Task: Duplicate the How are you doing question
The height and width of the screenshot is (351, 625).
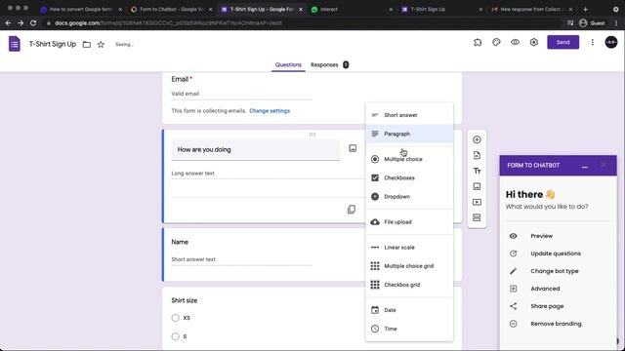Action: (352, 210)
